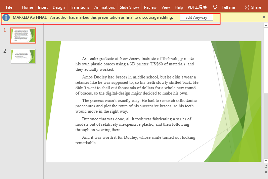Go to the Transitions tab
Image resolution: width=268 pixels, height=179 pixels.
(80, 7)
